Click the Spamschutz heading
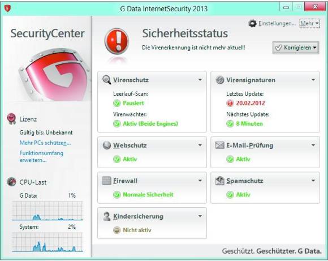 click(245, 181)
